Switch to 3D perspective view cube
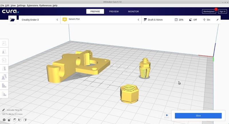 pos(4,120)
